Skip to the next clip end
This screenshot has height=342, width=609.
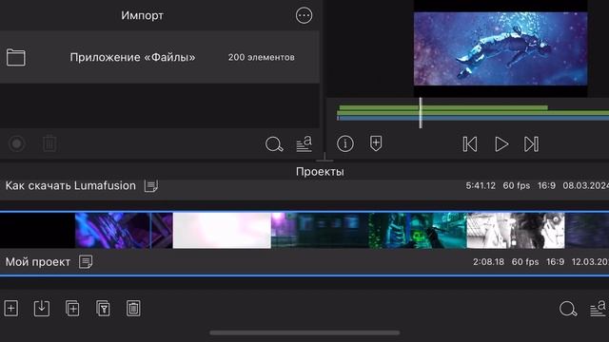click(x=531, y=144)
